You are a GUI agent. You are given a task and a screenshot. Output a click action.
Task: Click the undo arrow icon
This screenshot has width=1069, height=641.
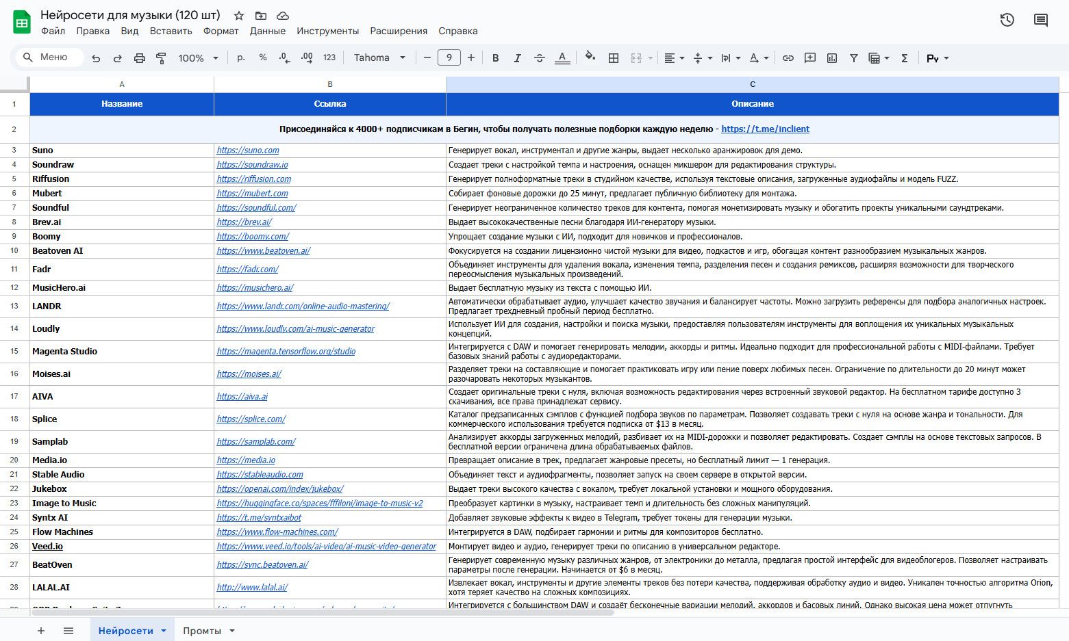point(96,58)
